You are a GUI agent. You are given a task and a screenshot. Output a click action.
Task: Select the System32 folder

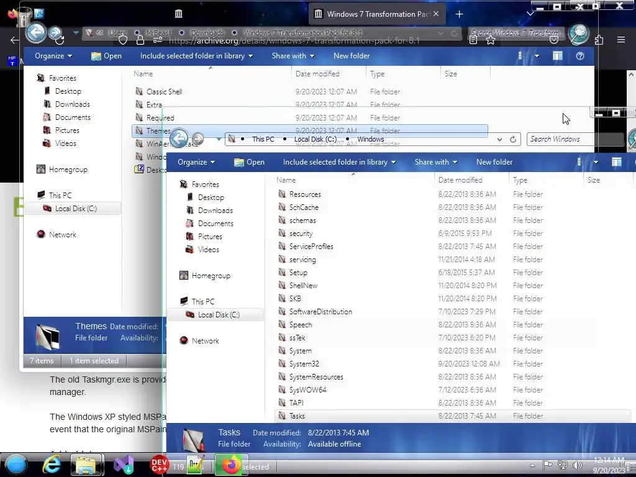click(x=304, y=364)
